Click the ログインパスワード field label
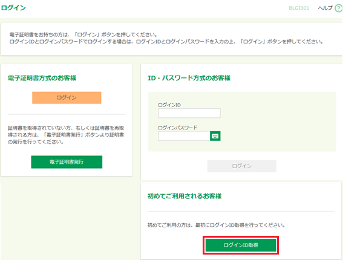 178,128
